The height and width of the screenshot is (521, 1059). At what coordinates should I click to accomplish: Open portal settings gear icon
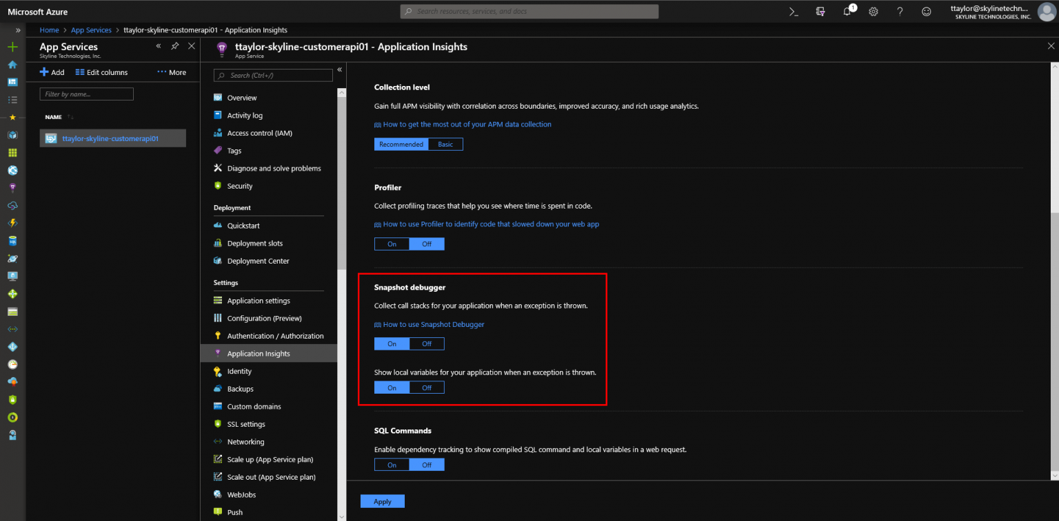point(874,12)
